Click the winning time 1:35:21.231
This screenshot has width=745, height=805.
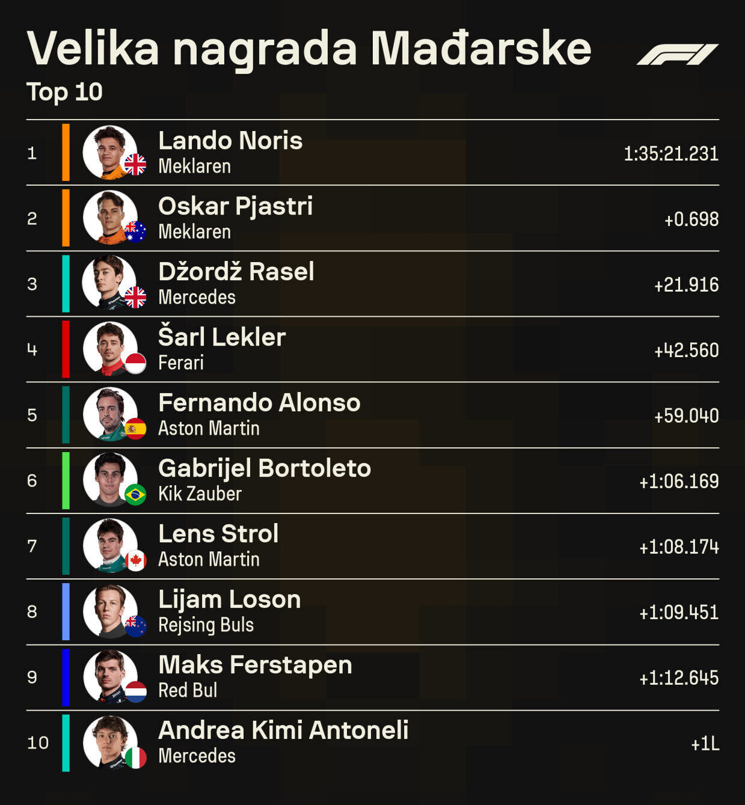click(670, 154)
